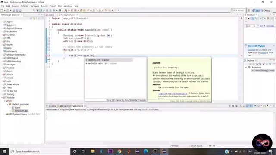Select main(String[]) in Outline

pos(263,71)
